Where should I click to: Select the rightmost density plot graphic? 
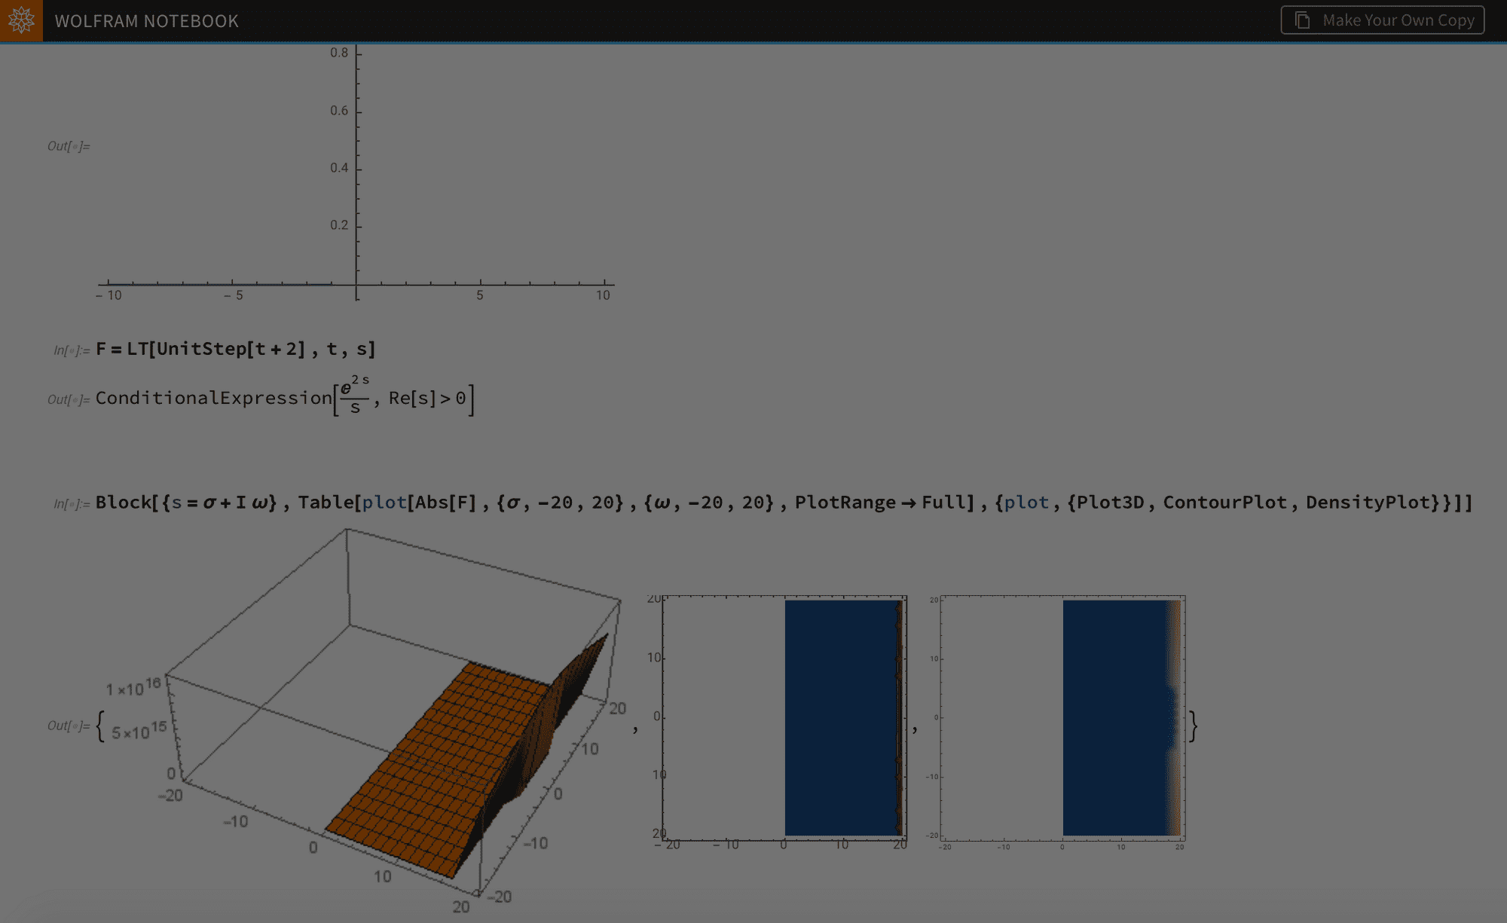1056,722
